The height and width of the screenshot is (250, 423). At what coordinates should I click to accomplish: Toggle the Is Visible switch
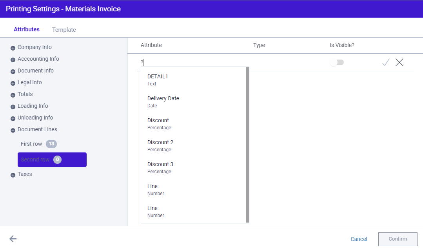click(337, 63)
